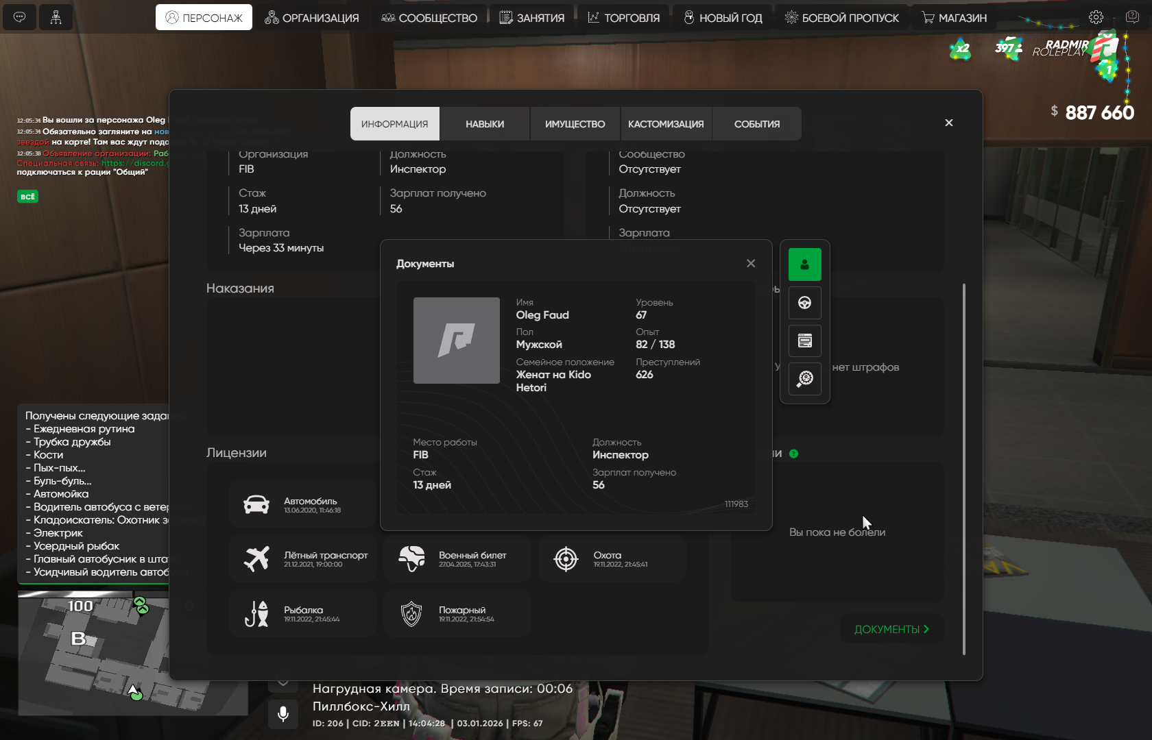Open the document card icon in sidebar
The height and width of the screenshot is (740, 1152).
804,341
